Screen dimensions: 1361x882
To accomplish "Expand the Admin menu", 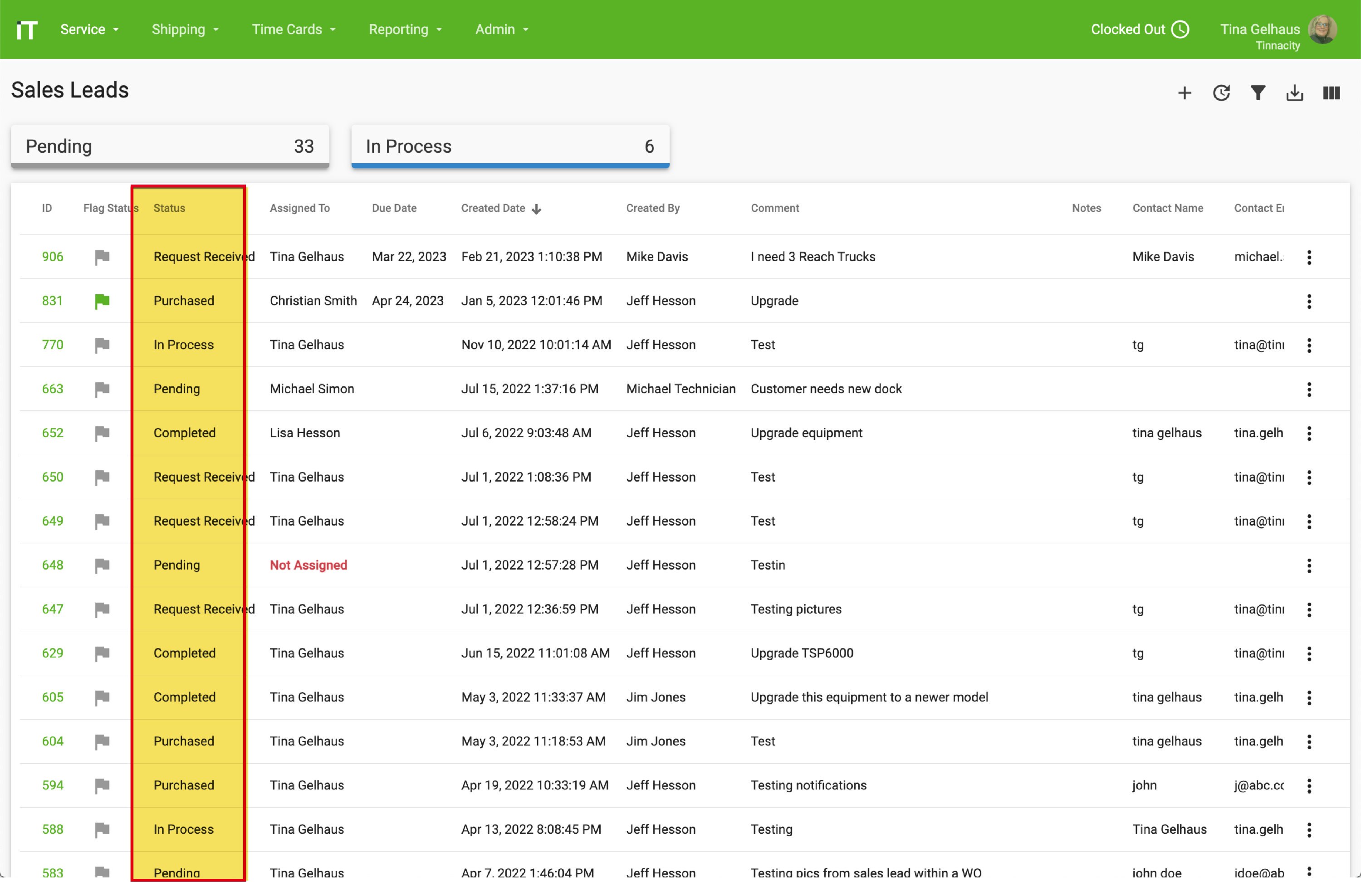I will pos(501,29).
